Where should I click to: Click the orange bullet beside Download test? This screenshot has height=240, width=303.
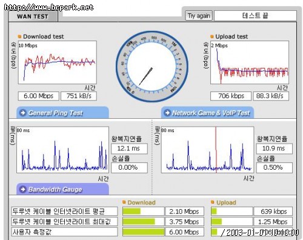(x=19, y=36)
